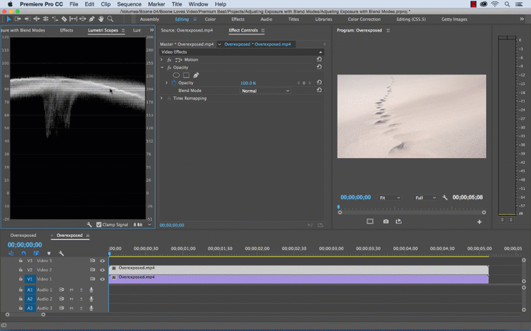Click the Program Monitor scrub bar playhead

pyautogui.click(x=338, y=207)
